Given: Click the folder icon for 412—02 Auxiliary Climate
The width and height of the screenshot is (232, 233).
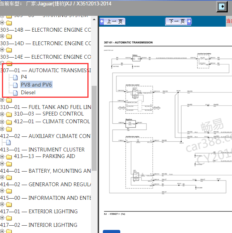Looking at the screenshot, I should tap(9, 129).
